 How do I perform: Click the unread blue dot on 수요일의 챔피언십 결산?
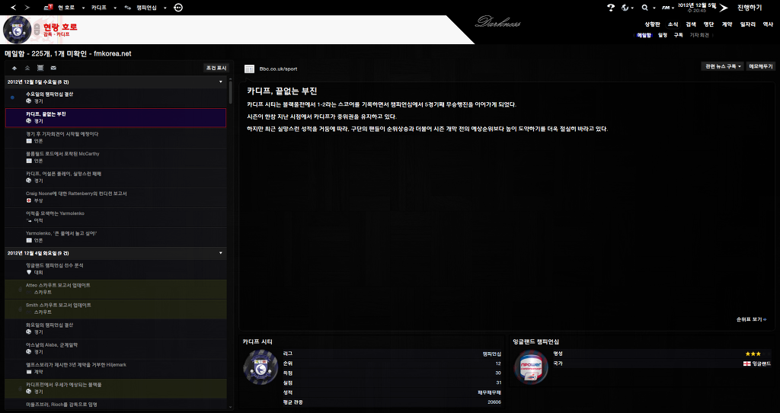12,98
